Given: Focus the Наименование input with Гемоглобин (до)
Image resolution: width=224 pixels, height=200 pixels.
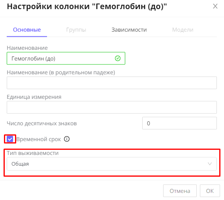Looking at the screenshot, I should tap(66, 58).
